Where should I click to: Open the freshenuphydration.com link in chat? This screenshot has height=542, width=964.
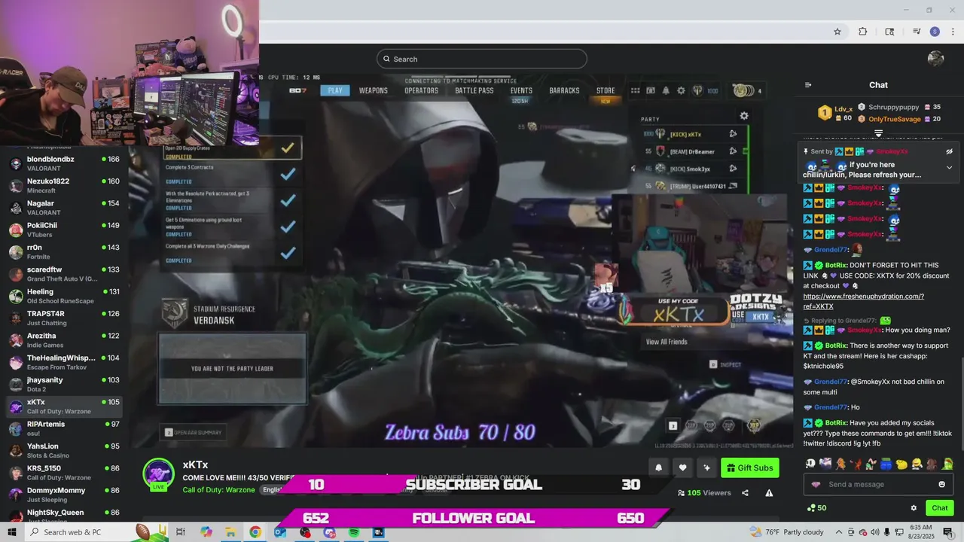863,301
